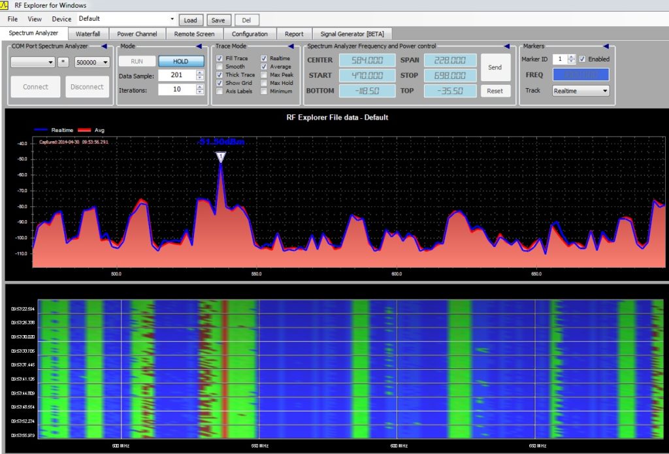Switch to the Waterfall tab

point(88,34)
